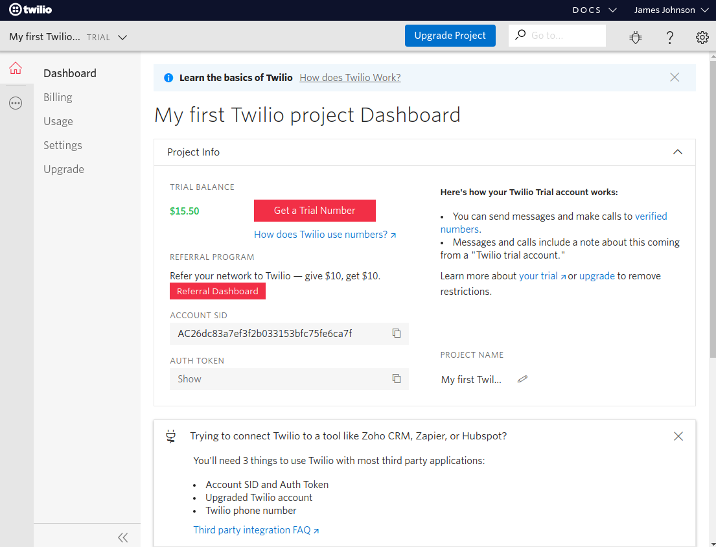Select Dashboard in the sidebar

[x=70, y=73]
